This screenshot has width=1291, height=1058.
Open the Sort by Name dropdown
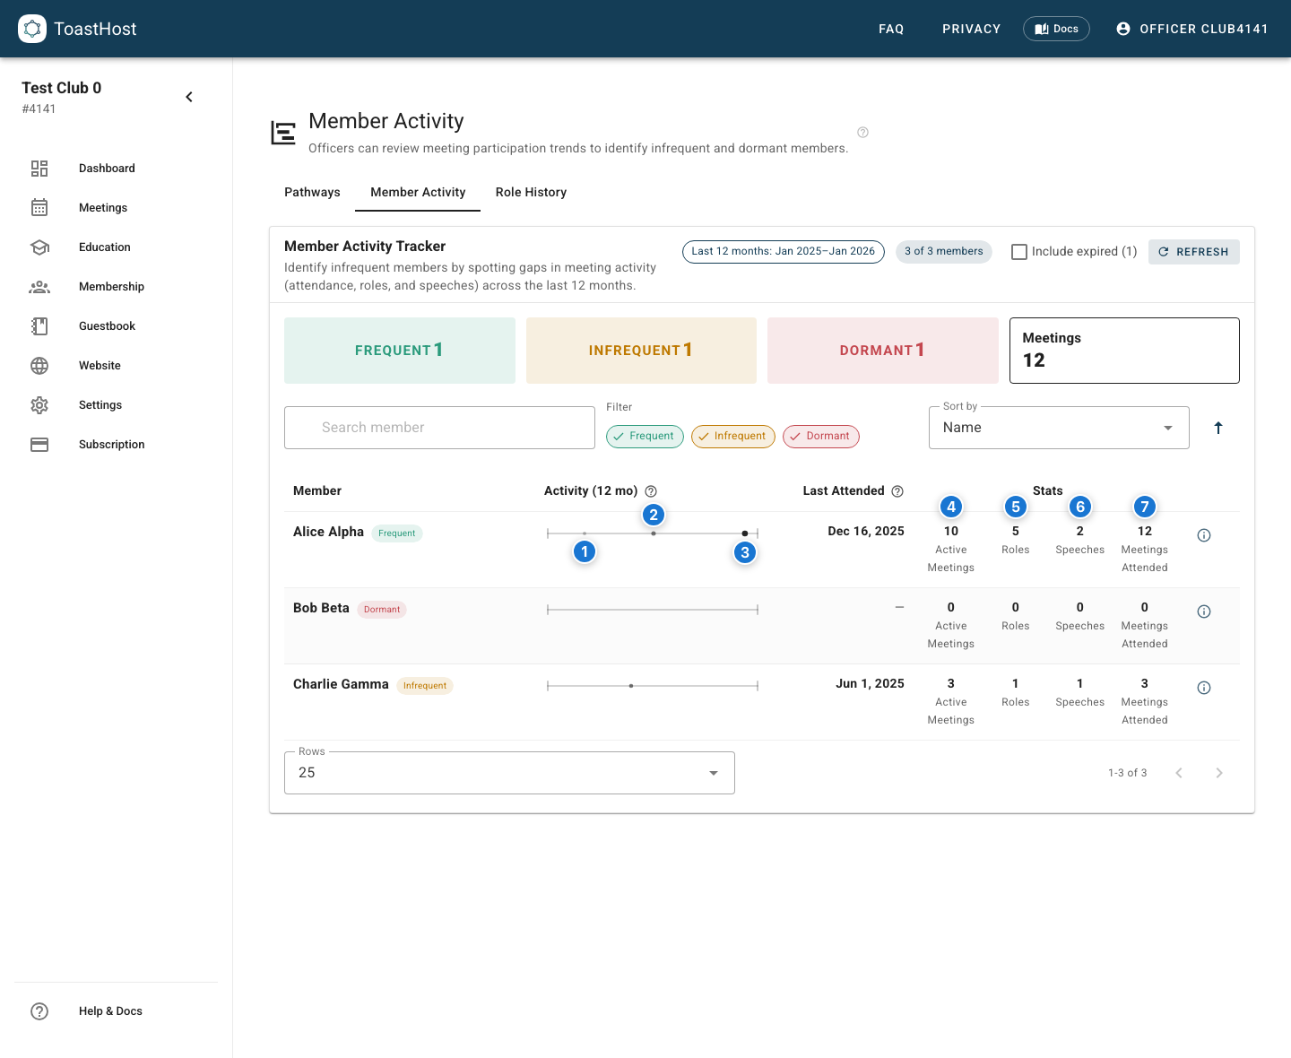1058,428
